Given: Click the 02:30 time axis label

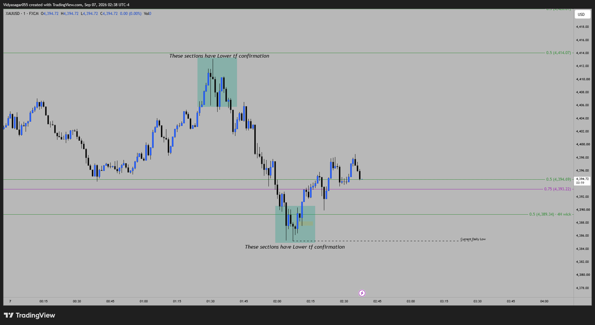Looking at the screenshot, I should (x=344, y=301).
